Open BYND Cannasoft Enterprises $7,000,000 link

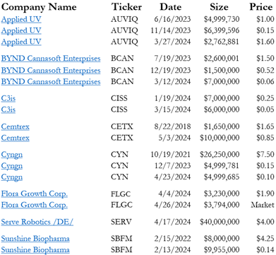(51, 82)
